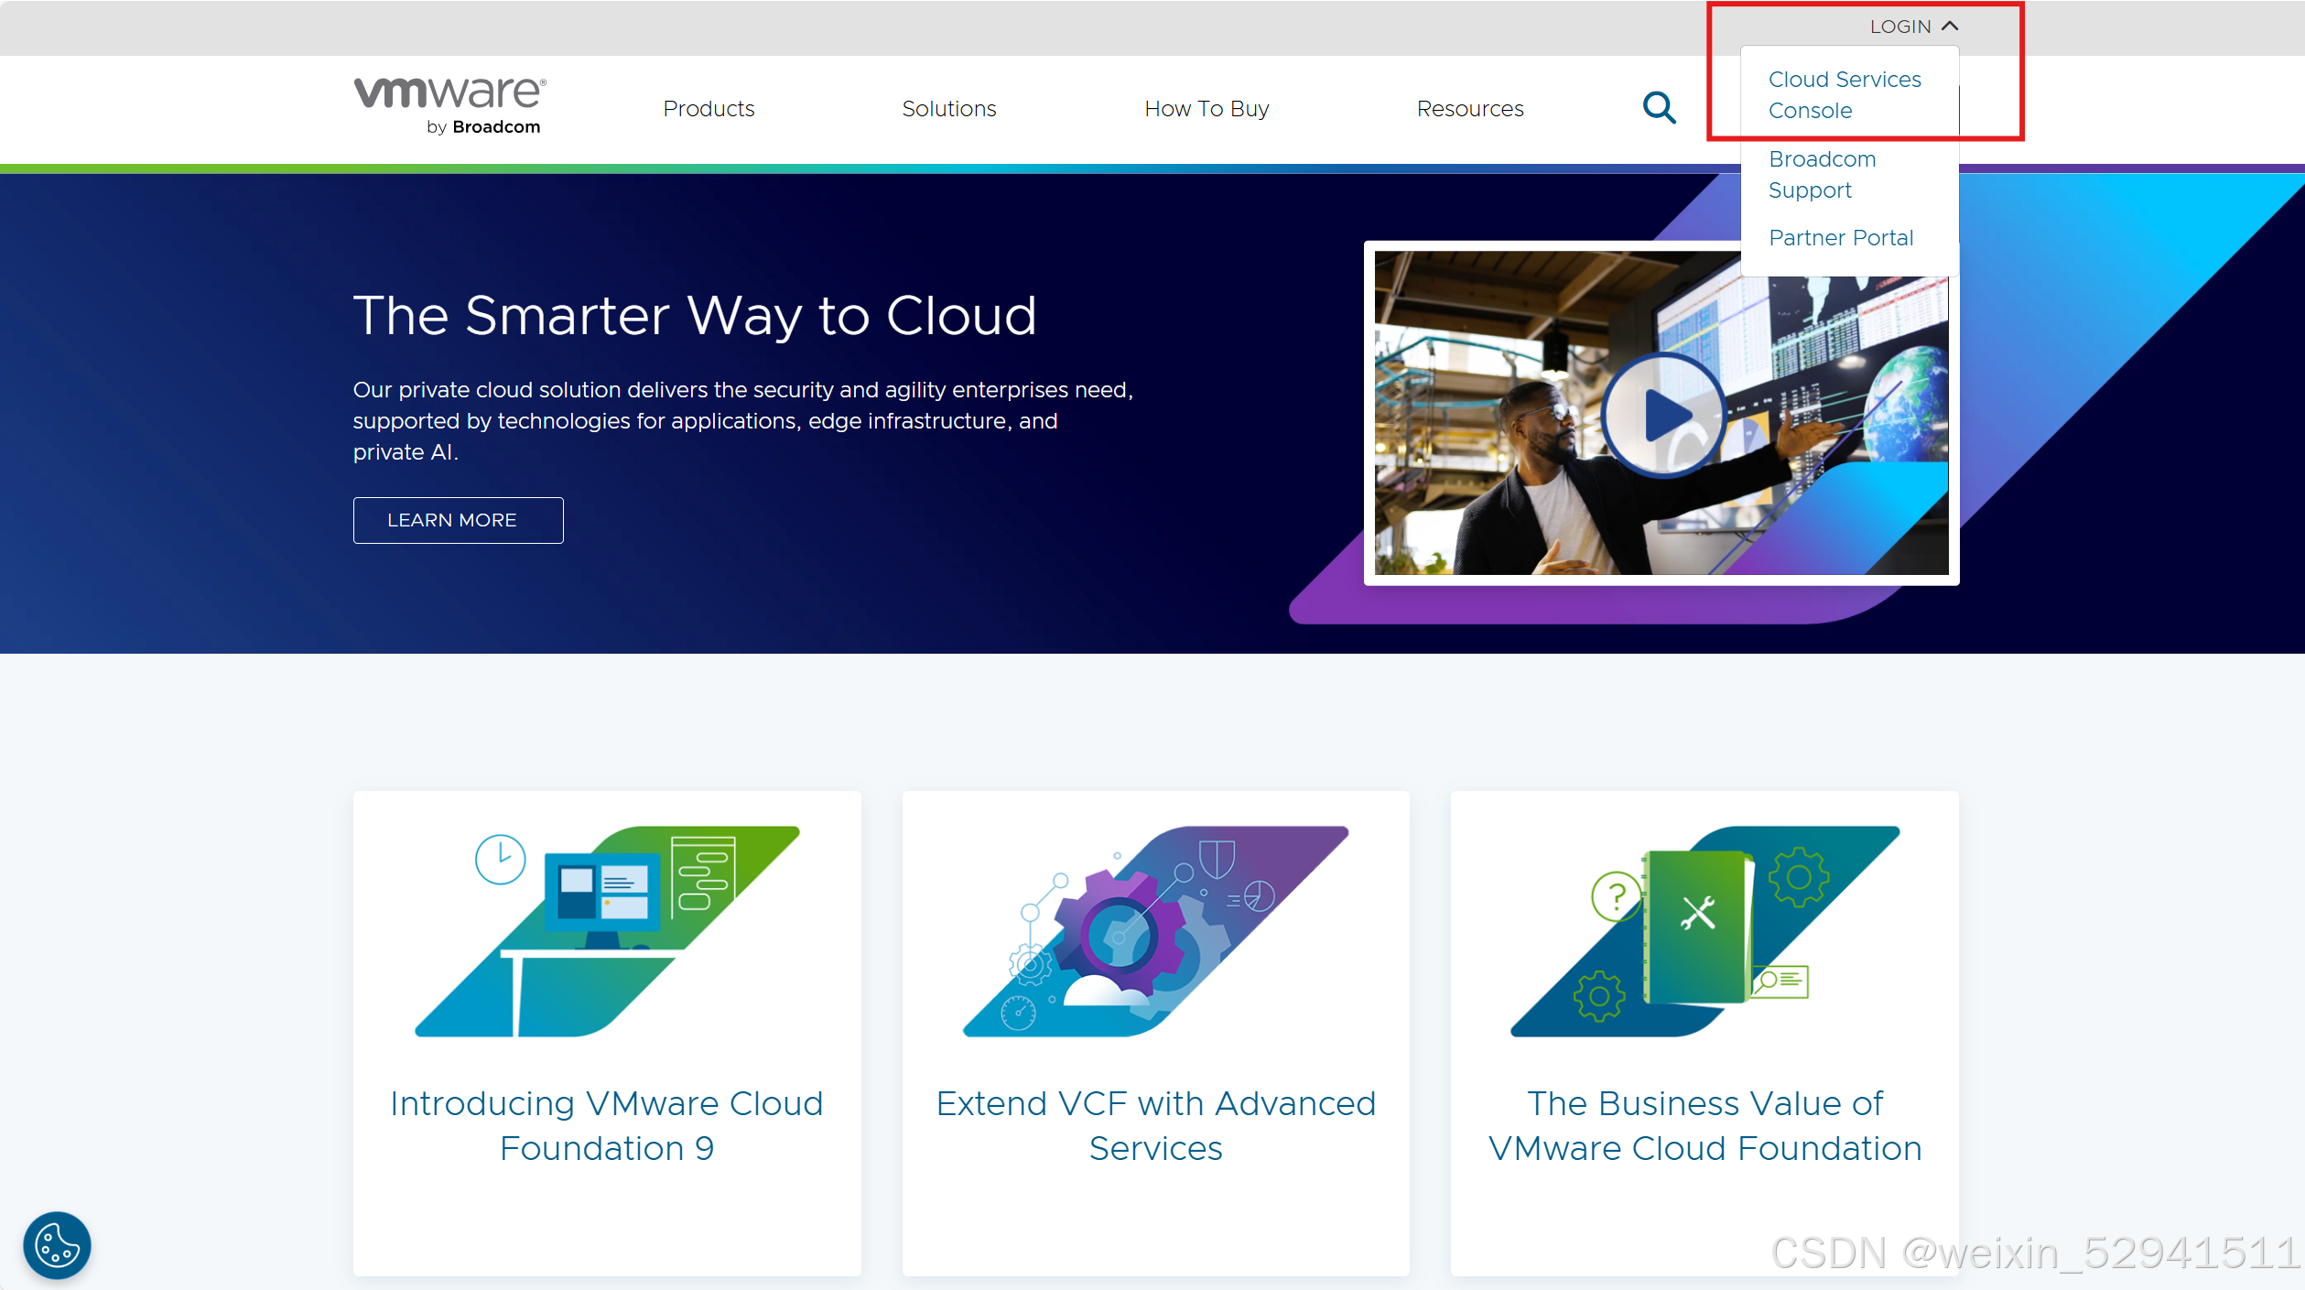Click the LEARN MORE button
The image size is (2305, 1290).
tap(458, 520)
